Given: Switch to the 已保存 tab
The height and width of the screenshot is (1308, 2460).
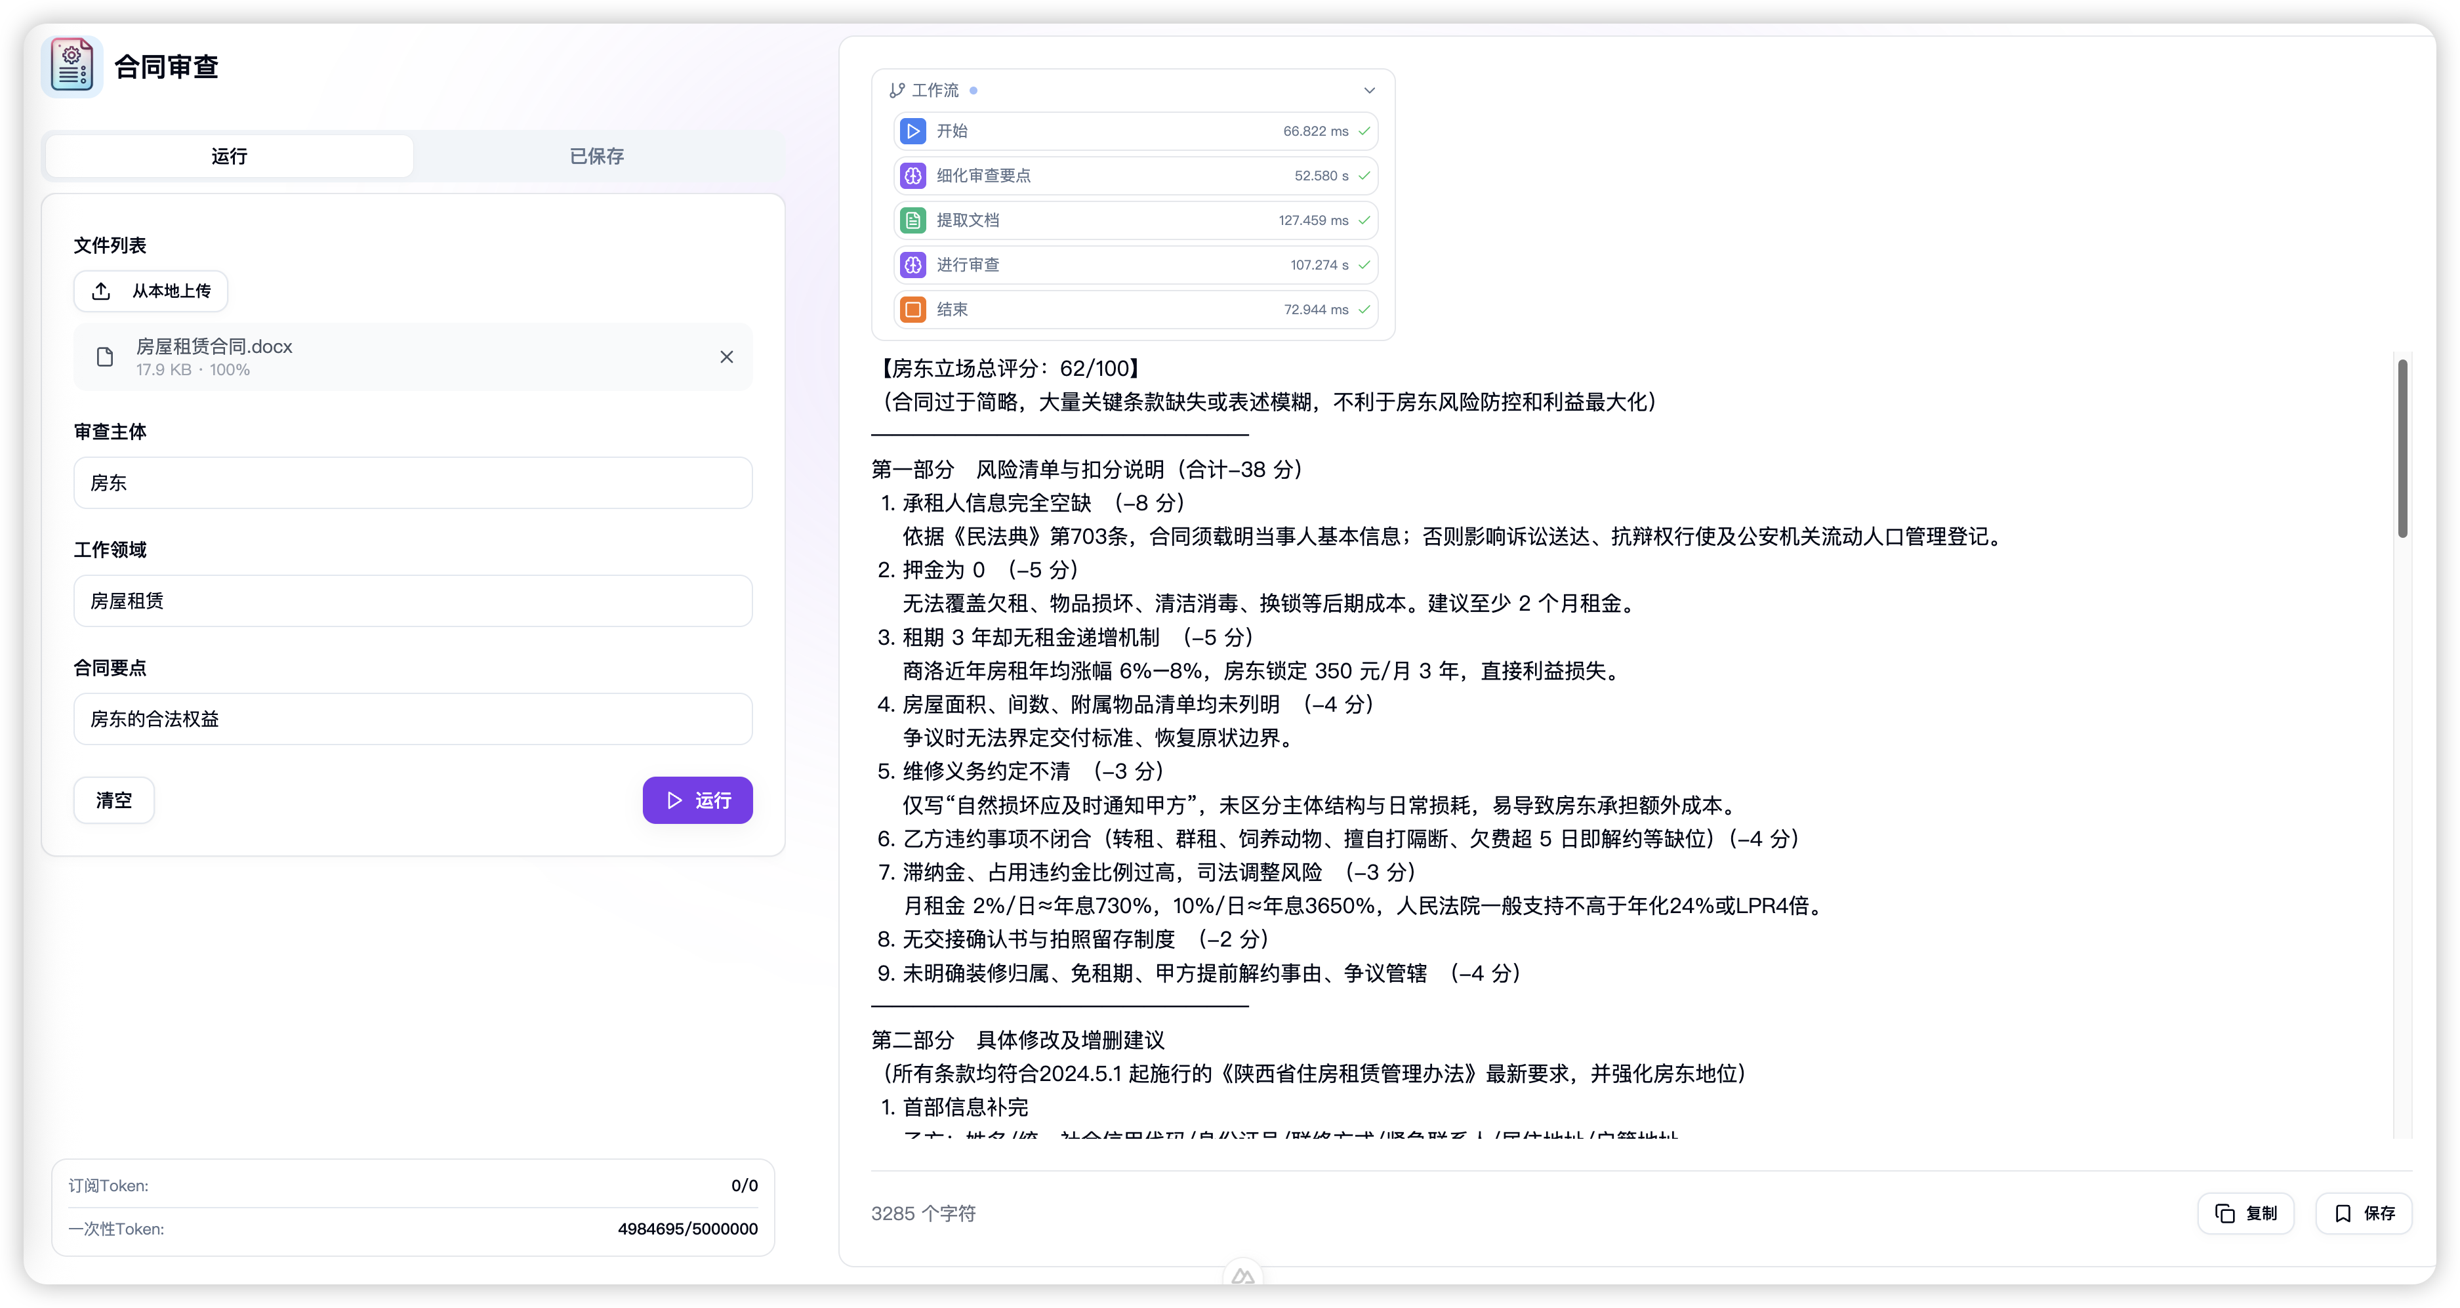Looking at the screenshot, I should click(597, 157).
